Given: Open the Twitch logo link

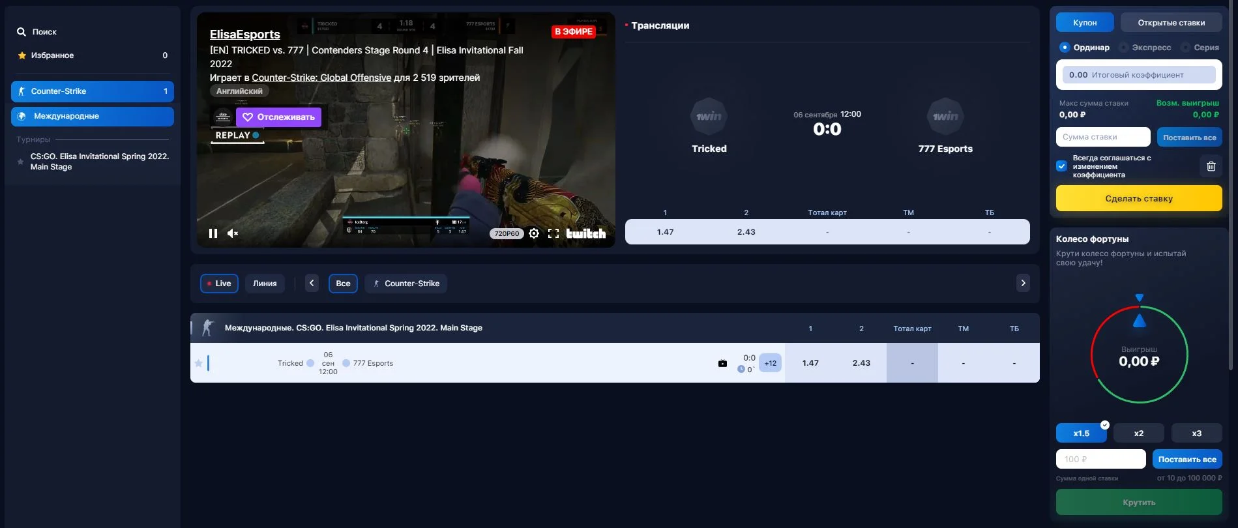Looking at the screenshot, I should click(x=585, y=233).
